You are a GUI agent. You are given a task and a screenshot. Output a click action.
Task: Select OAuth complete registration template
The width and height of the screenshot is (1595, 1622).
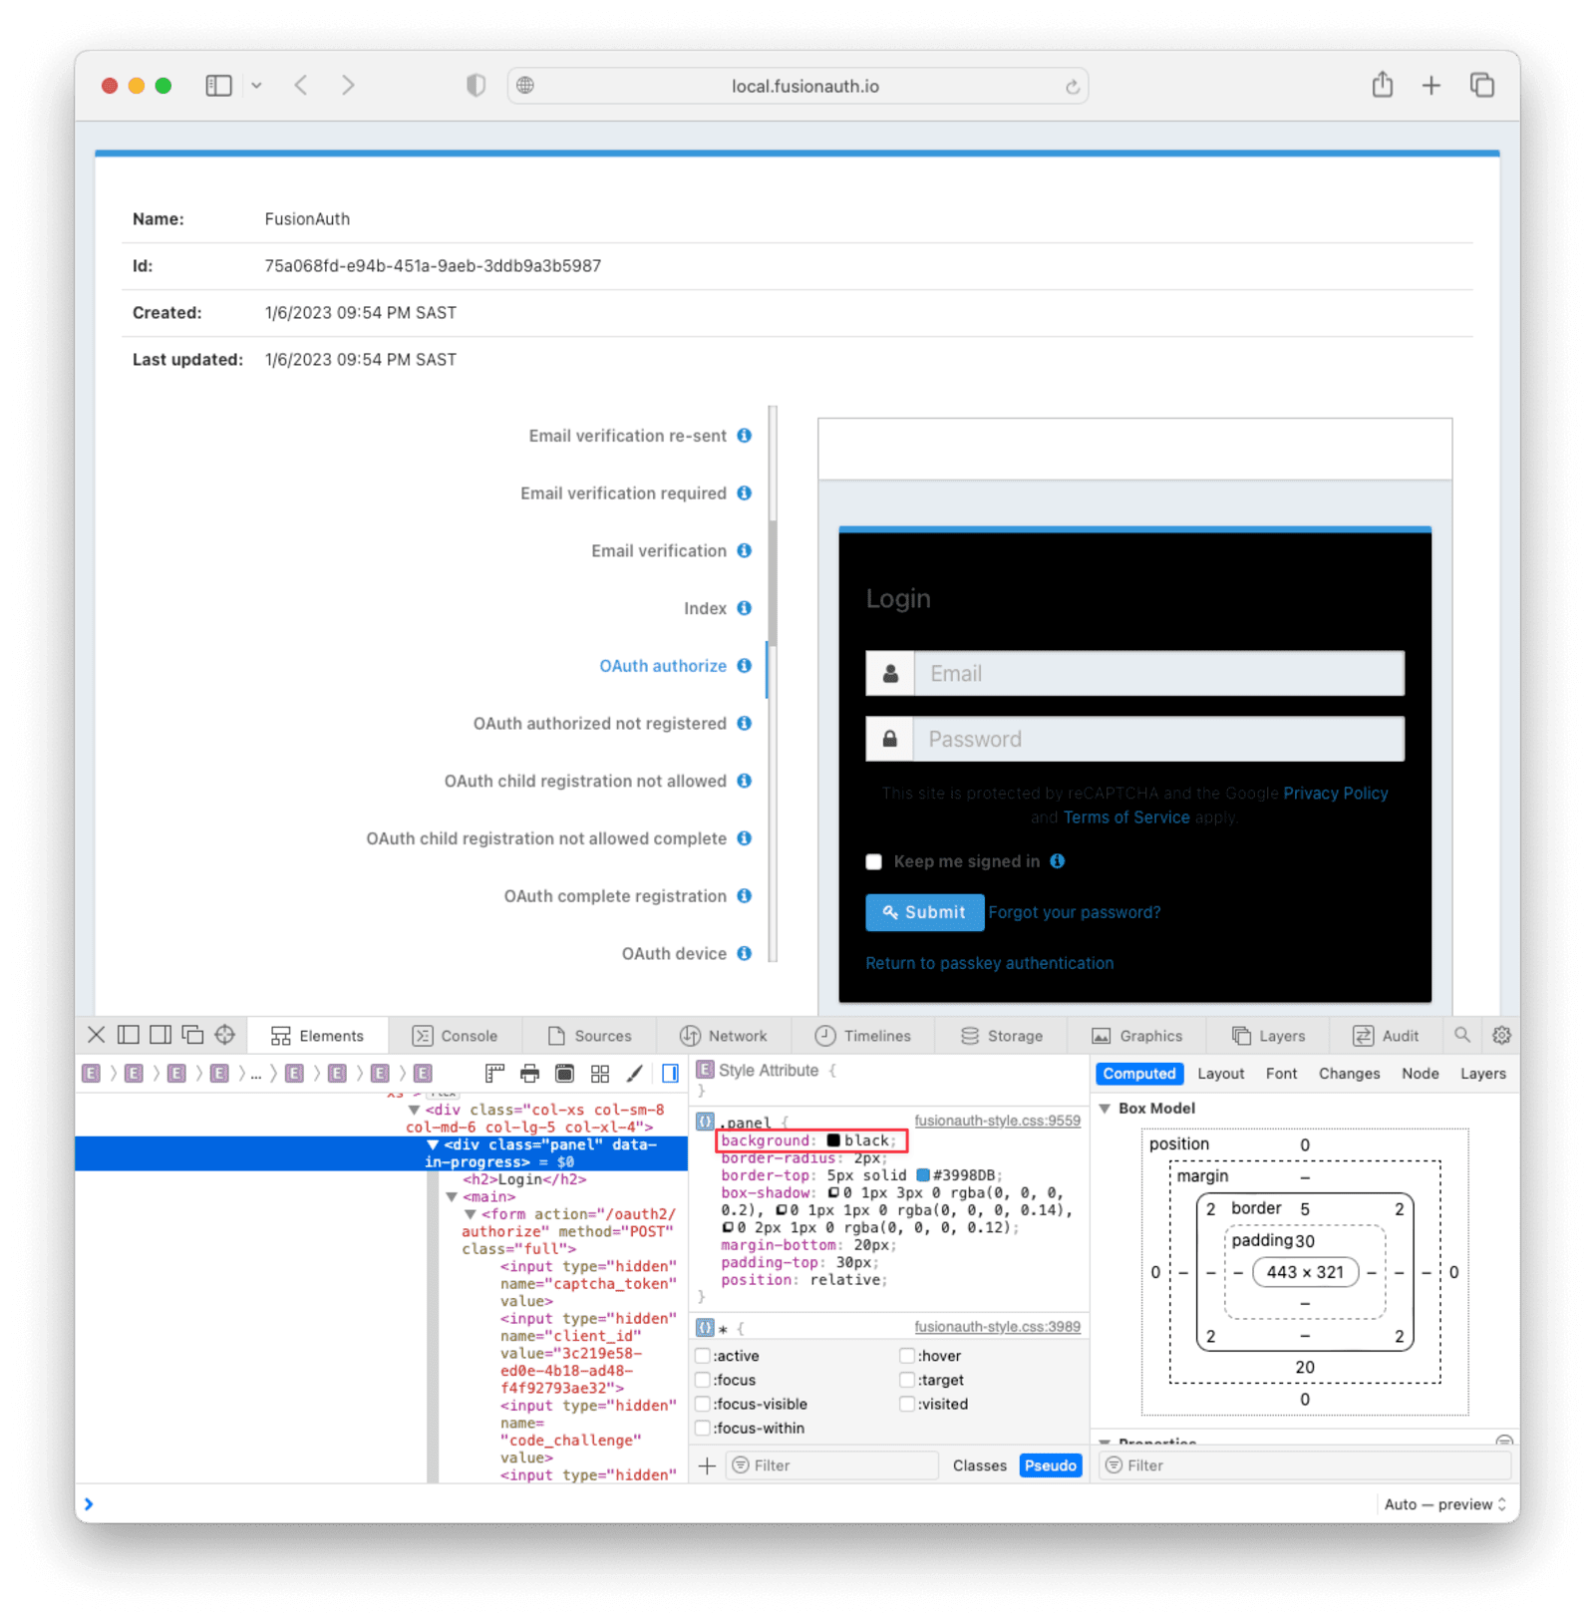coord(615,896)
